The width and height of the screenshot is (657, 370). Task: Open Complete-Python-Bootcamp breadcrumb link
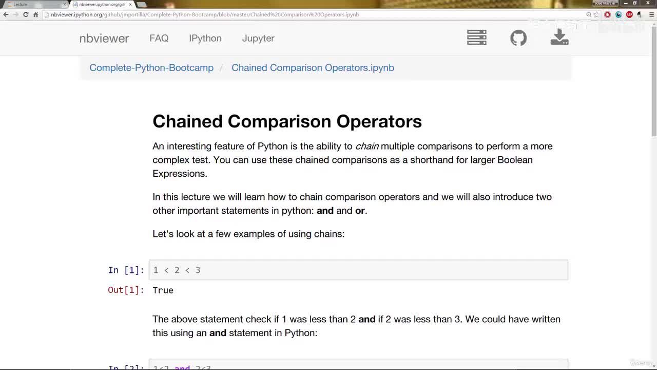click(151, 68)
